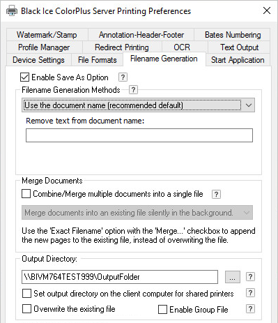The image size is (278, 323).
Task: Open help for Filename Generation Methods
Action: [x=133, y=90]
